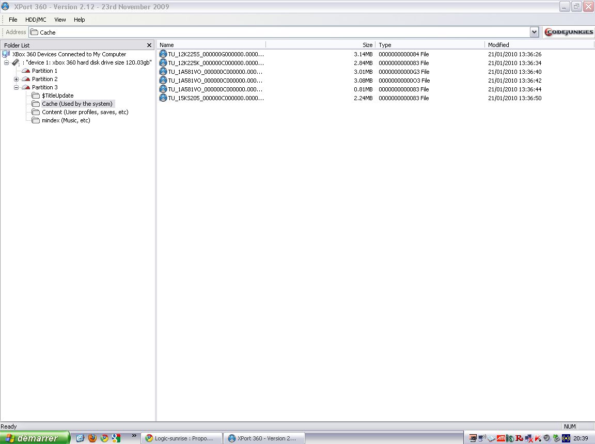The width and height of the screenshot is (595, 444).
Task: Click the NUM indicator in the status bar
Action: click(x=570, y=426)
